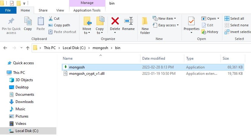Delete the selected file with the red X

pyautogui.click(x=115, y=21)
